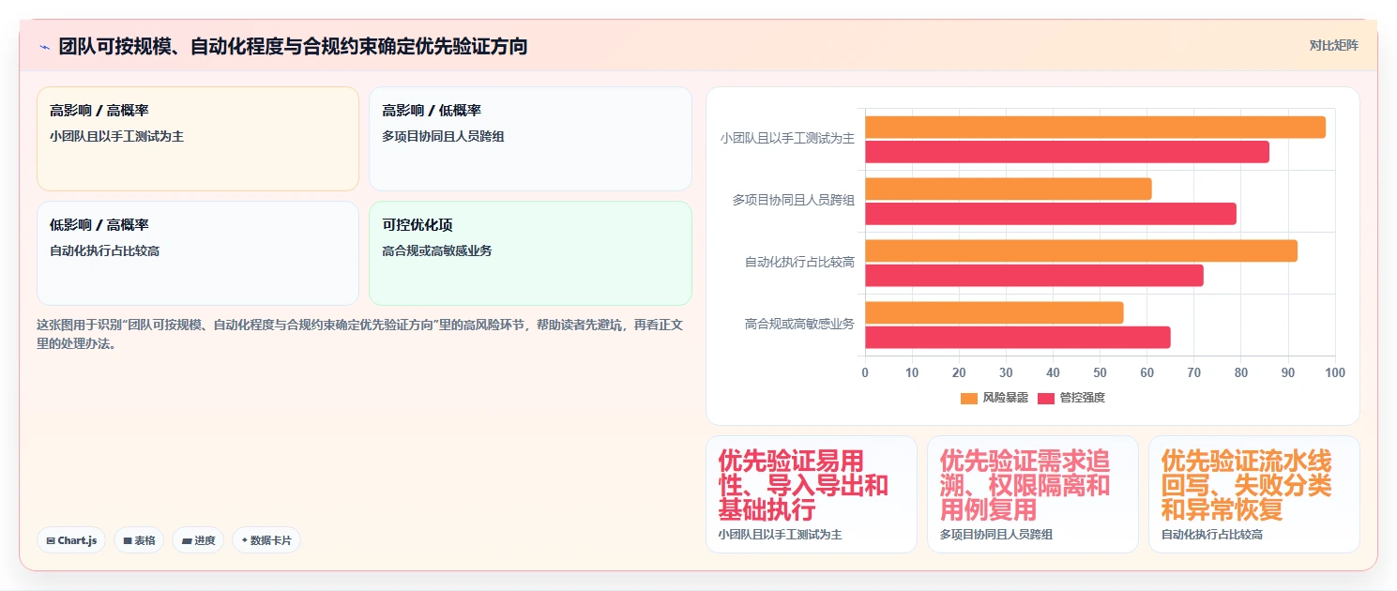Open the 可控优化项 card
1397x591 pixels.
530,253
